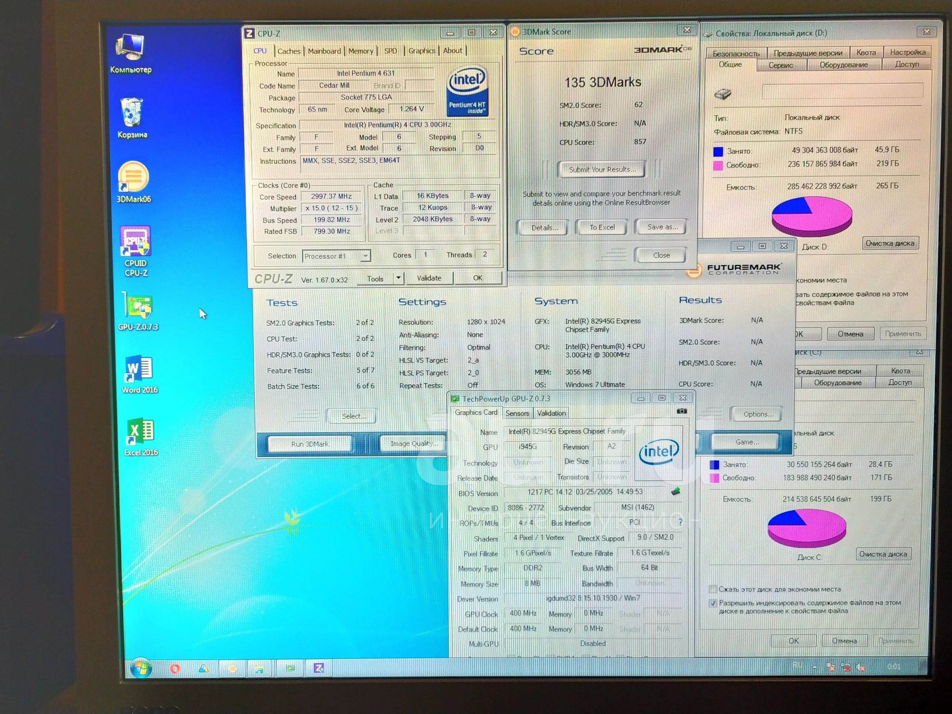
Task: Select the SPD tab in CPU-Z
Action: click(391, 51)
